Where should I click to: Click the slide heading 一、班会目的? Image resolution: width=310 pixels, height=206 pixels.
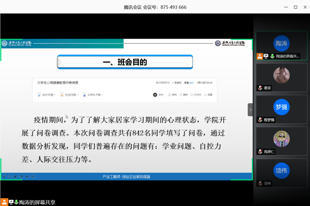coord(125,62)
